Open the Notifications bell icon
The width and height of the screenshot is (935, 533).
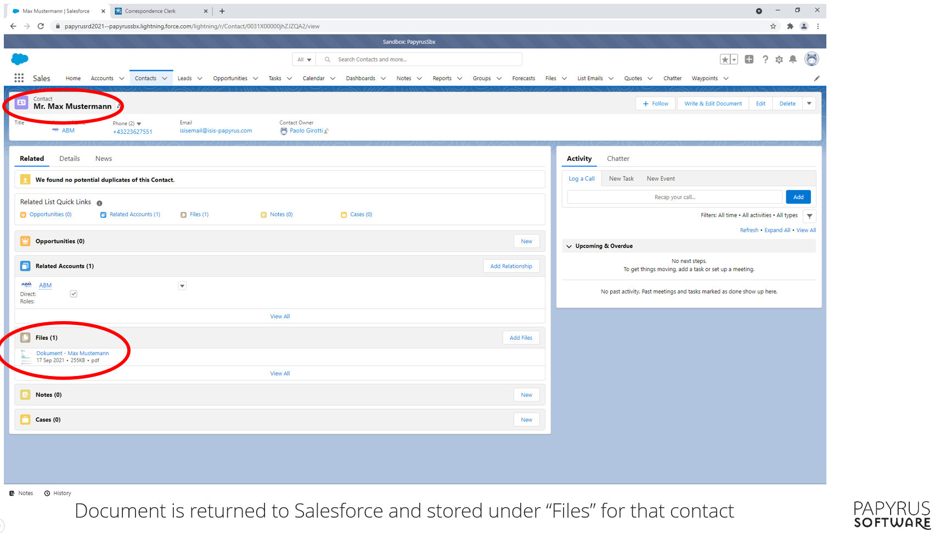pos(793,59)
